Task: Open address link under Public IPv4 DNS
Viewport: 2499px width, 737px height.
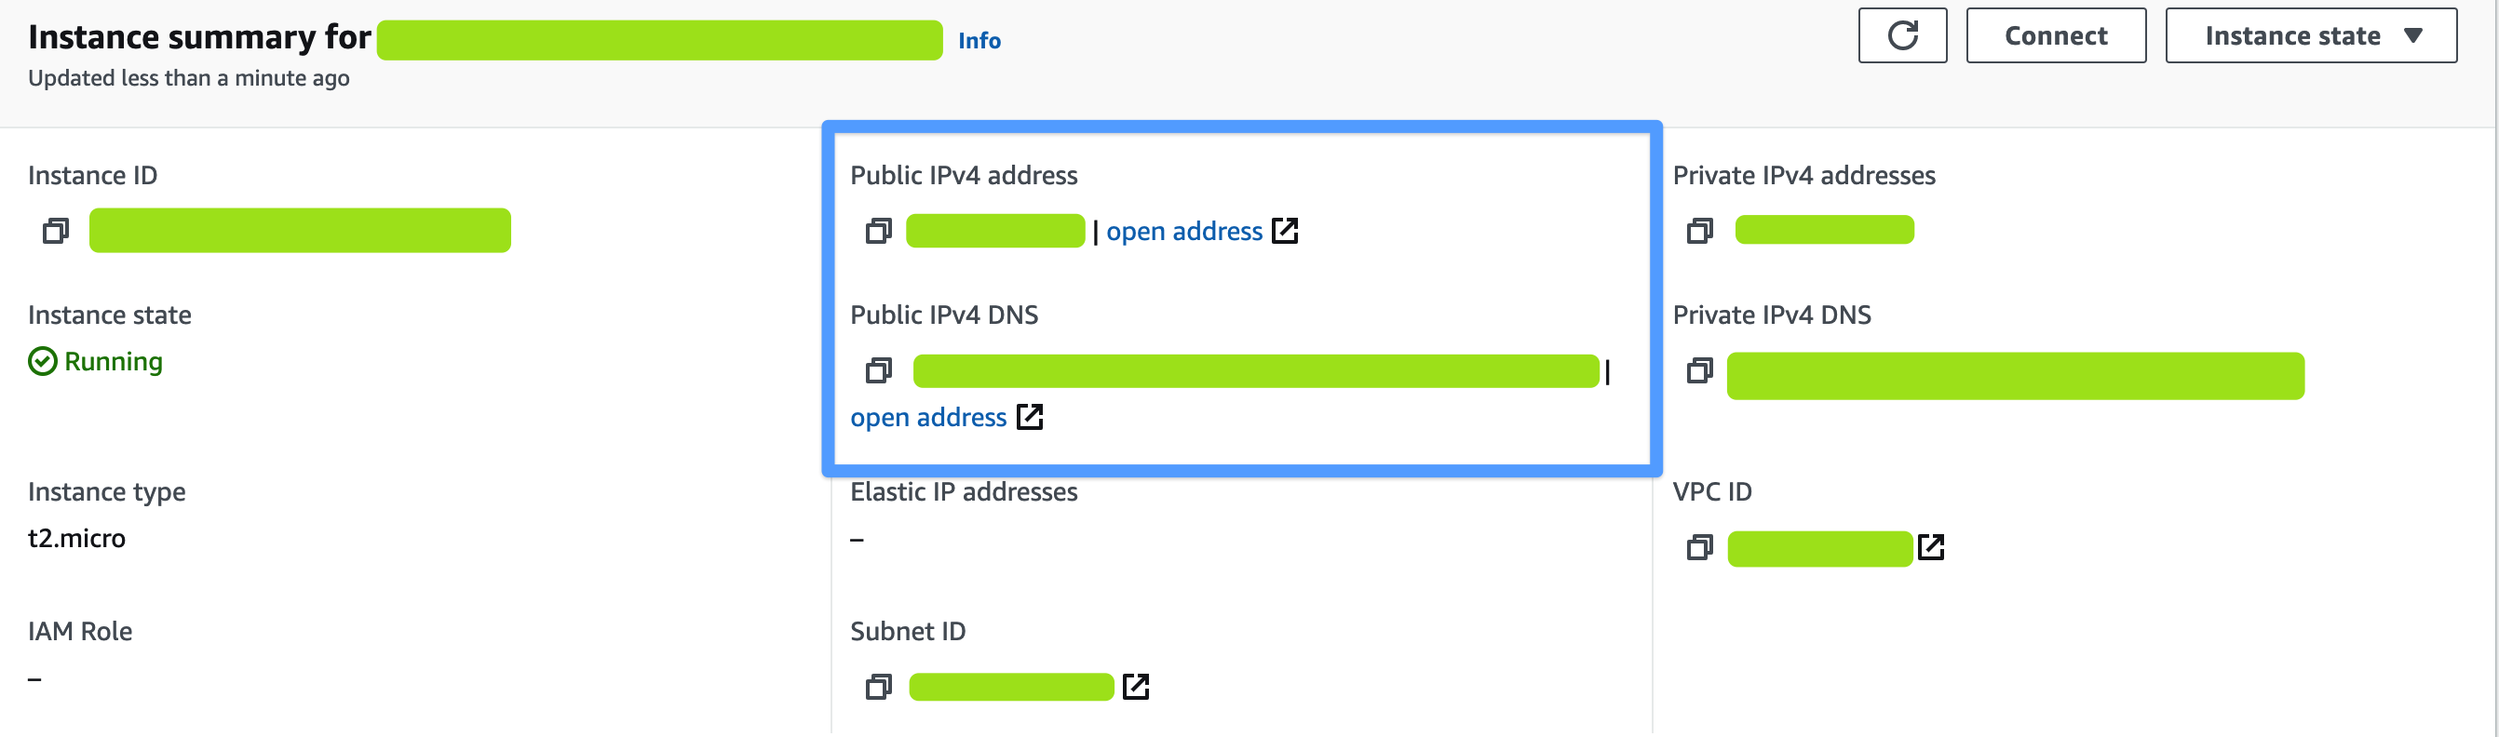Action: tap(928, 418)
